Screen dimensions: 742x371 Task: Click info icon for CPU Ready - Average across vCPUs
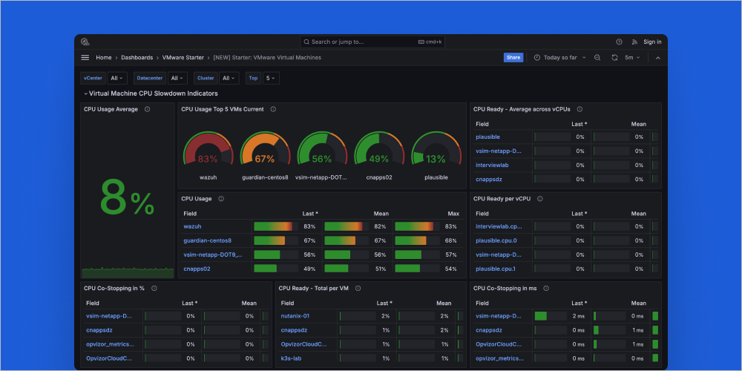(580, 109)
